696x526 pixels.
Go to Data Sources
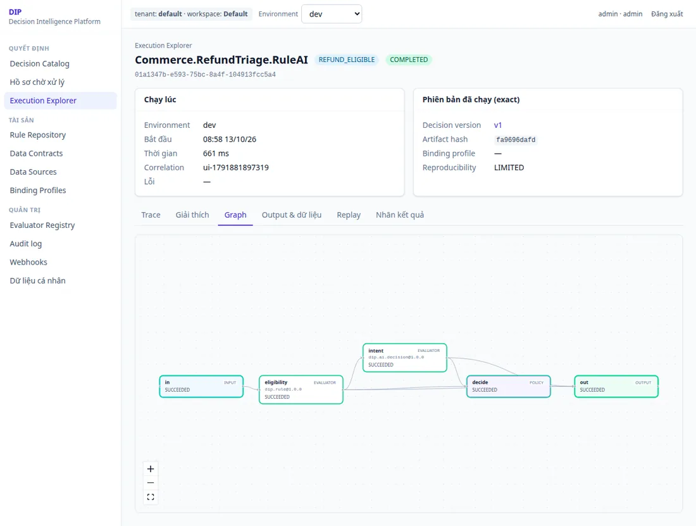click(60, 172)
